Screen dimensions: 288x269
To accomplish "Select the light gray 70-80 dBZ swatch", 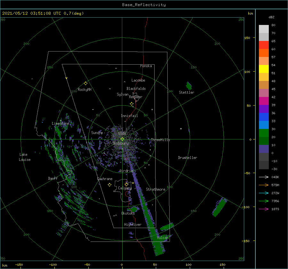I will coord(264,29).
